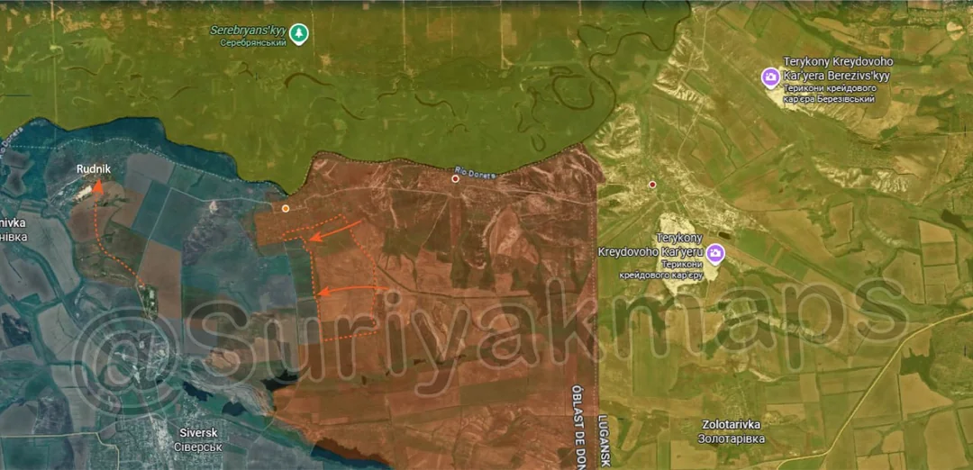Select the orange dot marker west of the red zone

(x=286, y=209)
